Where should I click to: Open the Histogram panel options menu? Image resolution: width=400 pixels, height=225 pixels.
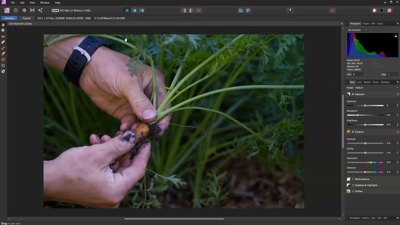click(x=397, y=24)
